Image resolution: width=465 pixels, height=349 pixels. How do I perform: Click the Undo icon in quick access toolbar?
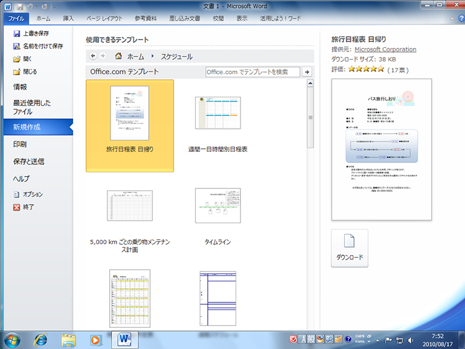tap(30, 7)
